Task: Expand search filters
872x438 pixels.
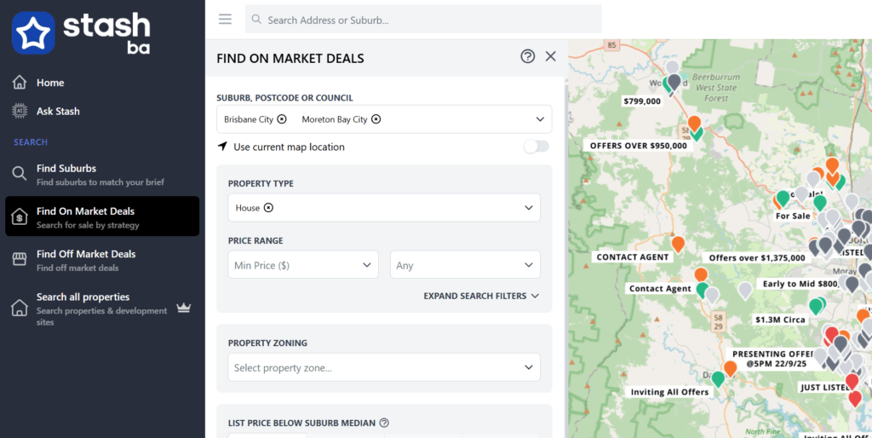Action: 481,296
